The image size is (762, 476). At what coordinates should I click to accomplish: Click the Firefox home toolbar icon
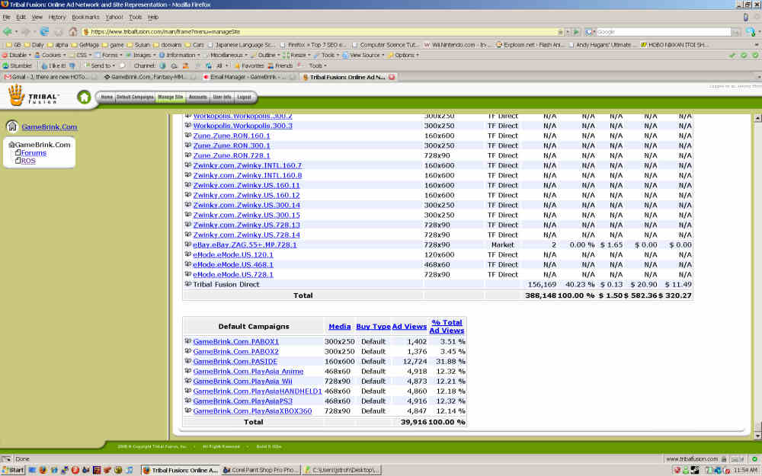click(x=73, y=32)
